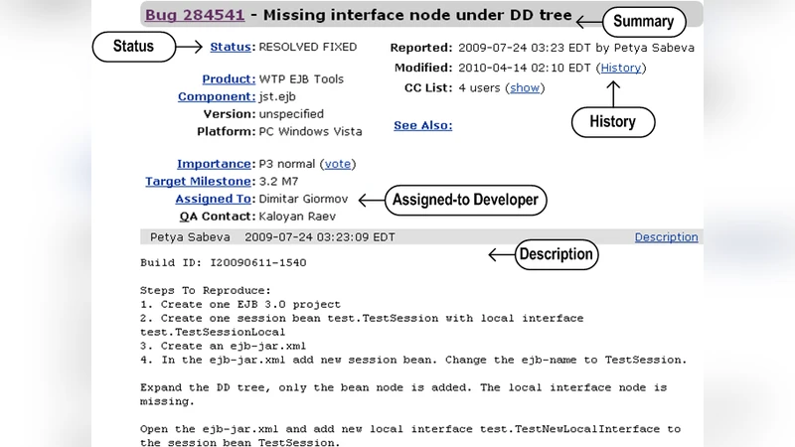
Task: Click the Description callout bubble
Action: tap(556, 254)
